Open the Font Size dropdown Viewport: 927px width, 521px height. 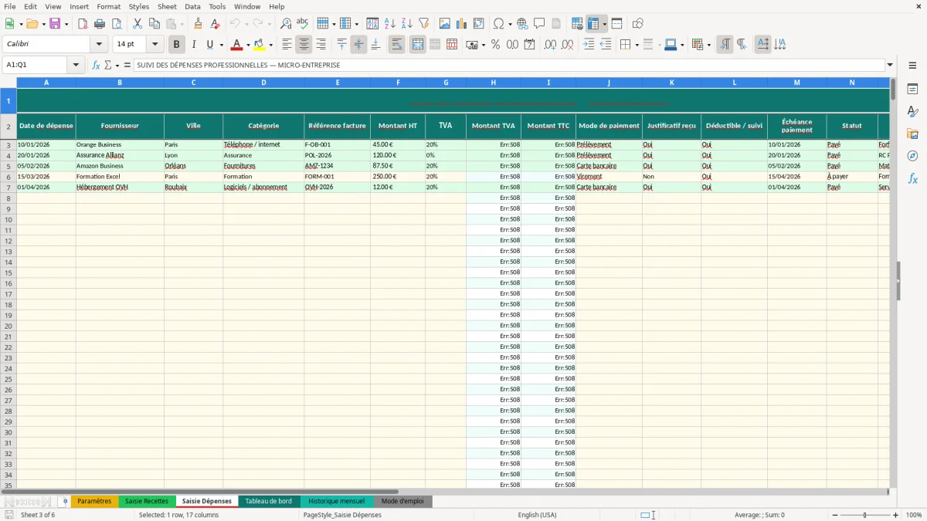coord(154,45)
